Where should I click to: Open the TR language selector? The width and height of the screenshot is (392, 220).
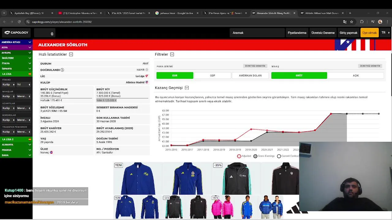[385, 33]
